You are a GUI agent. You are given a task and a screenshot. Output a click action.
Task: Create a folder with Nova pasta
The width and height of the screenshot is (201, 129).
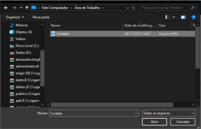(x=41, y=17)
